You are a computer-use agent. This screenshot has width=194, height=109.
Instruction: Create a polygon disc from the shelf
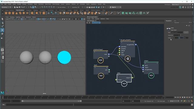click(27, 13)
